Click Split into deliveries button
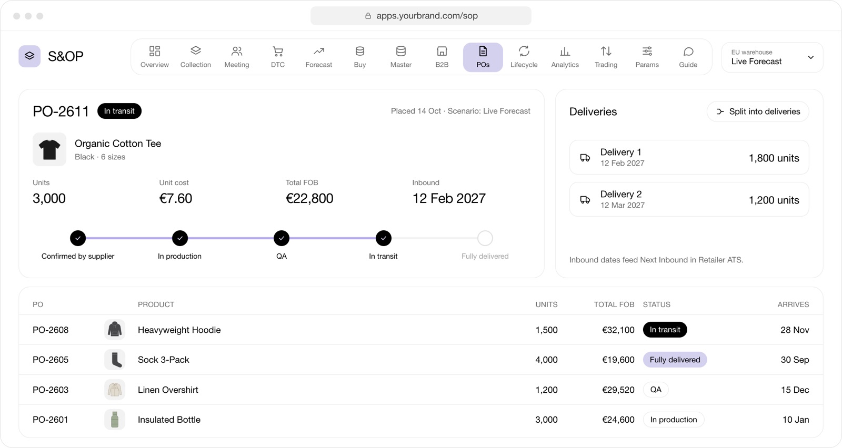The image size is (842, 448). click(758, 111)
